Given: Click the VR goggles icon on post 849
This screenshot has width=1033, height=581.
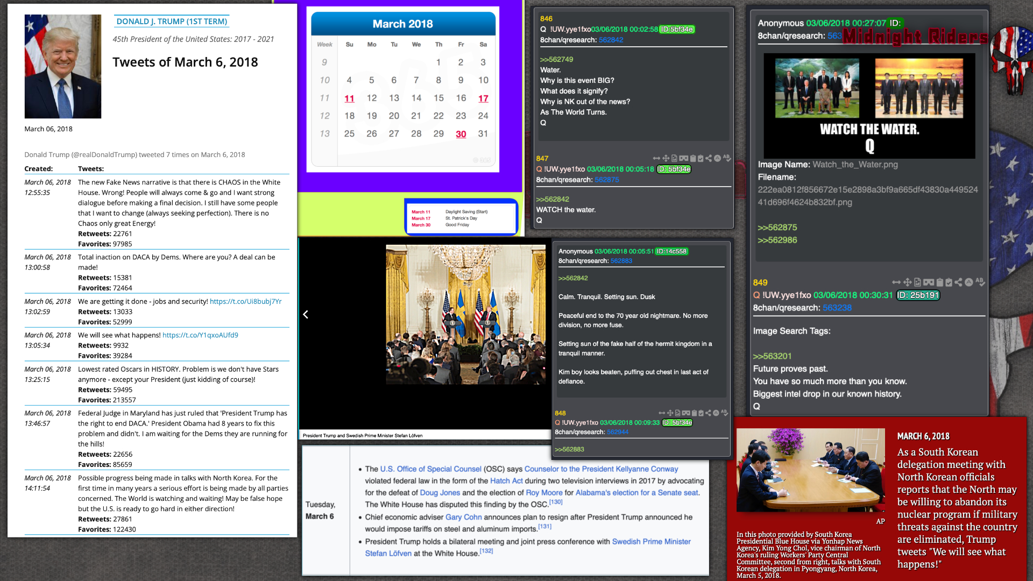Looking at the screenshot, I should (929, 282).
